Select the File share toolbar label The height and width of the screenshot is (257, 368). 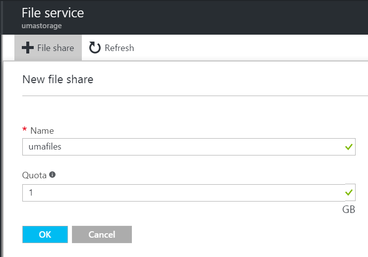56,48
